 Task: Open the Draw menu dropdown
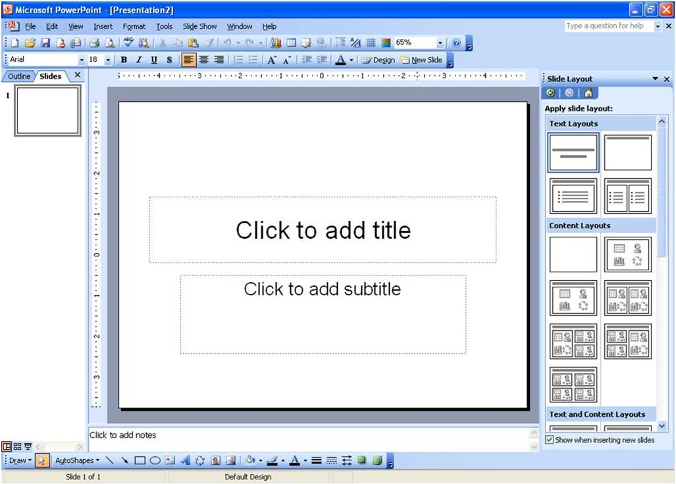tap(20, 460)
